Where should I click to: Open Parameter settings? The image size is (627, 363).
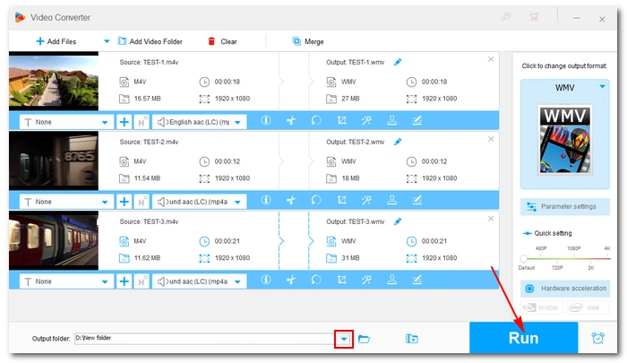pos(565,206)
